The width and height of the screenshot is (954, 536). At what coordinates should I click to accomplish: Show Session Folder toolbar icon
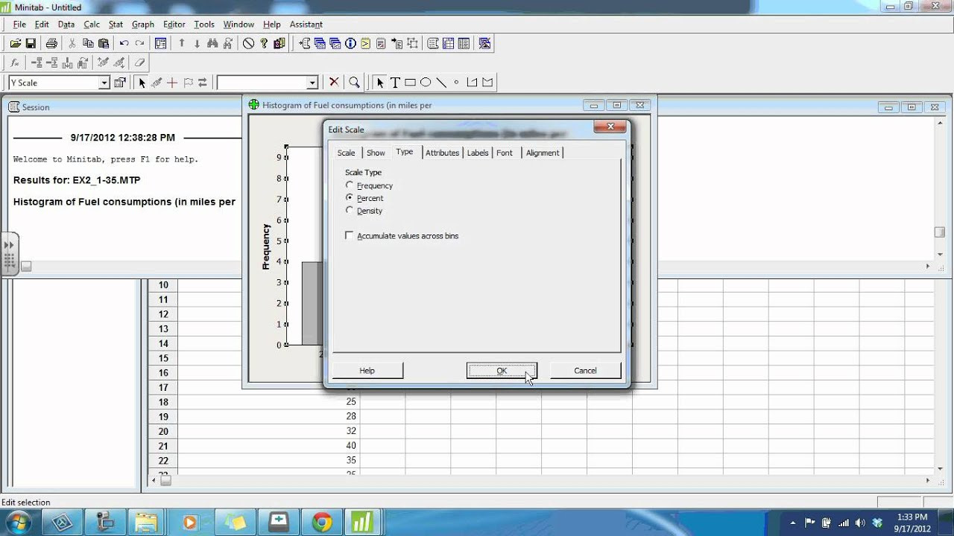[x=304, y=44]
